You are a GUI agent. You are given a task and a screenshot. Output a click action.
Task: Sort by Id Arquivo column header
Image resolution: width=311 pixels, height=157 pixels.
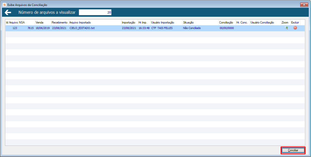click(x=12, y=22)
